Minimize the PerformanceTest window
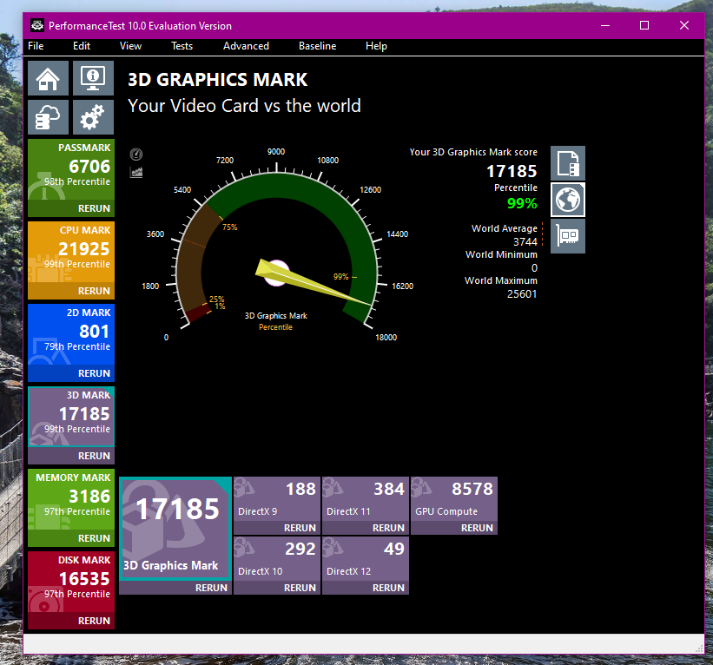This screenshot has height=665, width=713. click(x=604, y=25)
